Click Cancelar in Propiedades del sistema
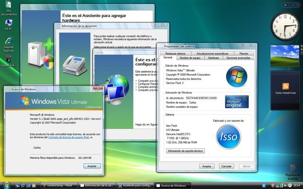Viewport: 303px width, 189px height. click(226, 166)
